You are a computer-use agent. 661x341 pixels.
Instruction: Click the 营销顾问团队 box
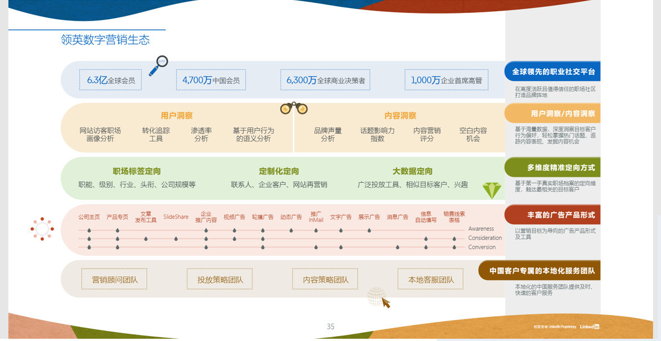(x=114, y=279)
